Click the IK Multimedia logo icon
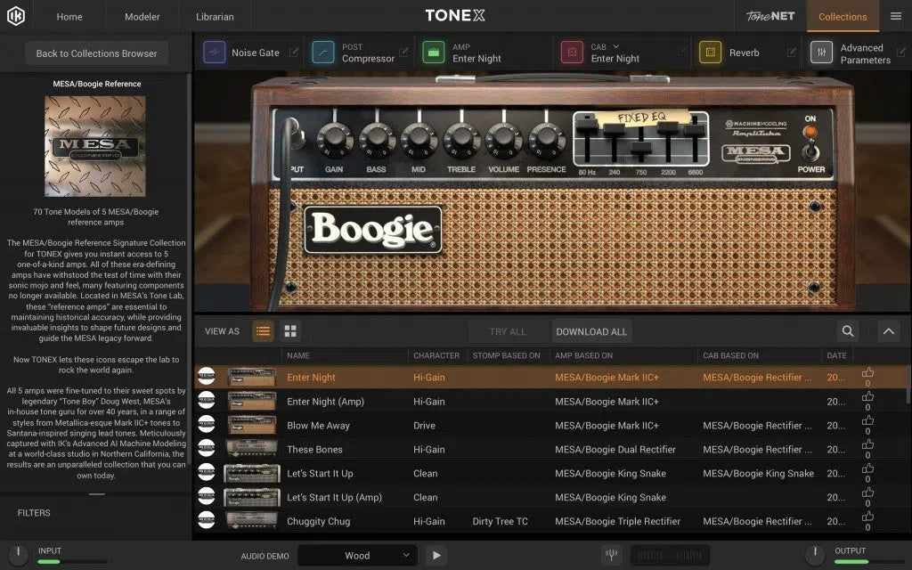This screenshot has width=912, height=570. (x=15, y=15)
